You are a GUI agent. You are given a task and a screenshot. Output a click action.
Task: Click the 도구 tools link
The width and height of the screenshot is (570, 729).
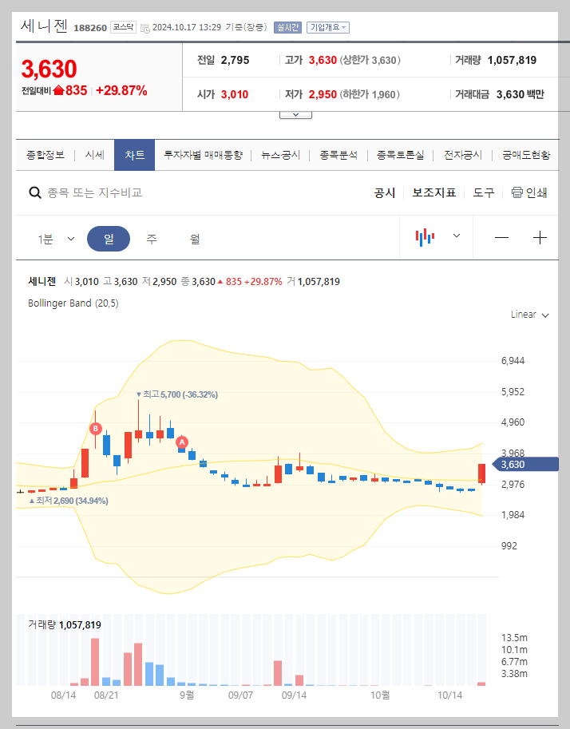[484, 192]
